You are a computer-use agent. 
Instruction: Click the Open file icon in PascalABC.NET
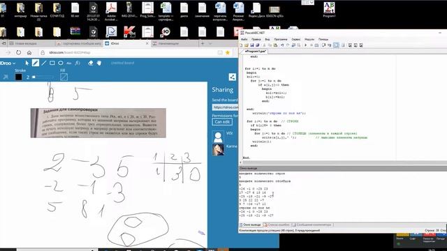[x=247, y=45]
